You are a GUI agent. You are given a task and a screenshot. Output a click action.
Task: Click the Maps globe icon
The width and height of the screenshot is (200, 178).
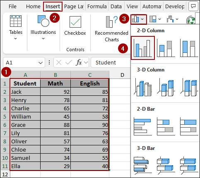tap(191, 20)
